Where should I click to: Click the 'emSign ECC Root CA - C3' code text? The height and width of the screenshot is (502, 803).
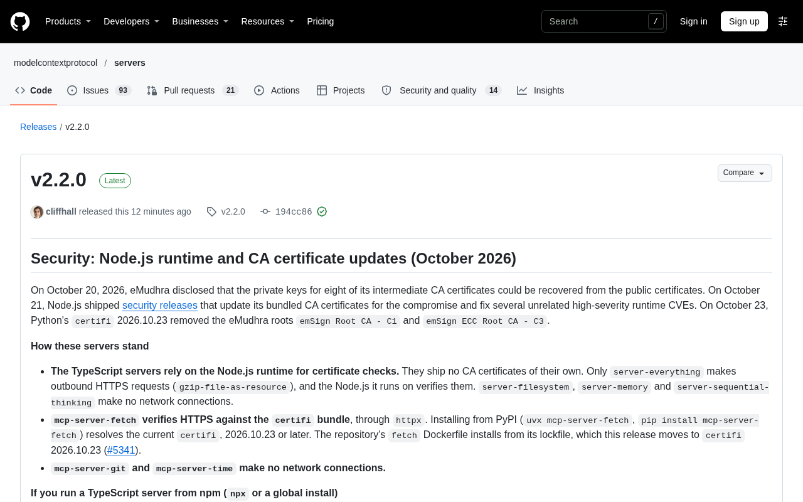(485, 321)
